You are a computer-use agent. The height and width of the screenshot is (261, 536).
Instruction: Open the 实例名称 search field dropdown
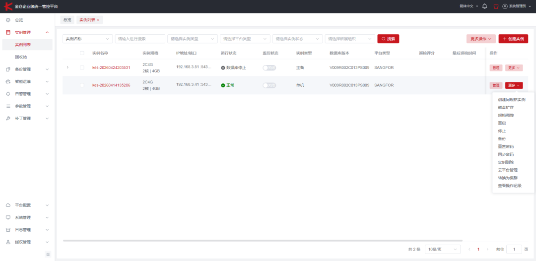tap(87, 39)
